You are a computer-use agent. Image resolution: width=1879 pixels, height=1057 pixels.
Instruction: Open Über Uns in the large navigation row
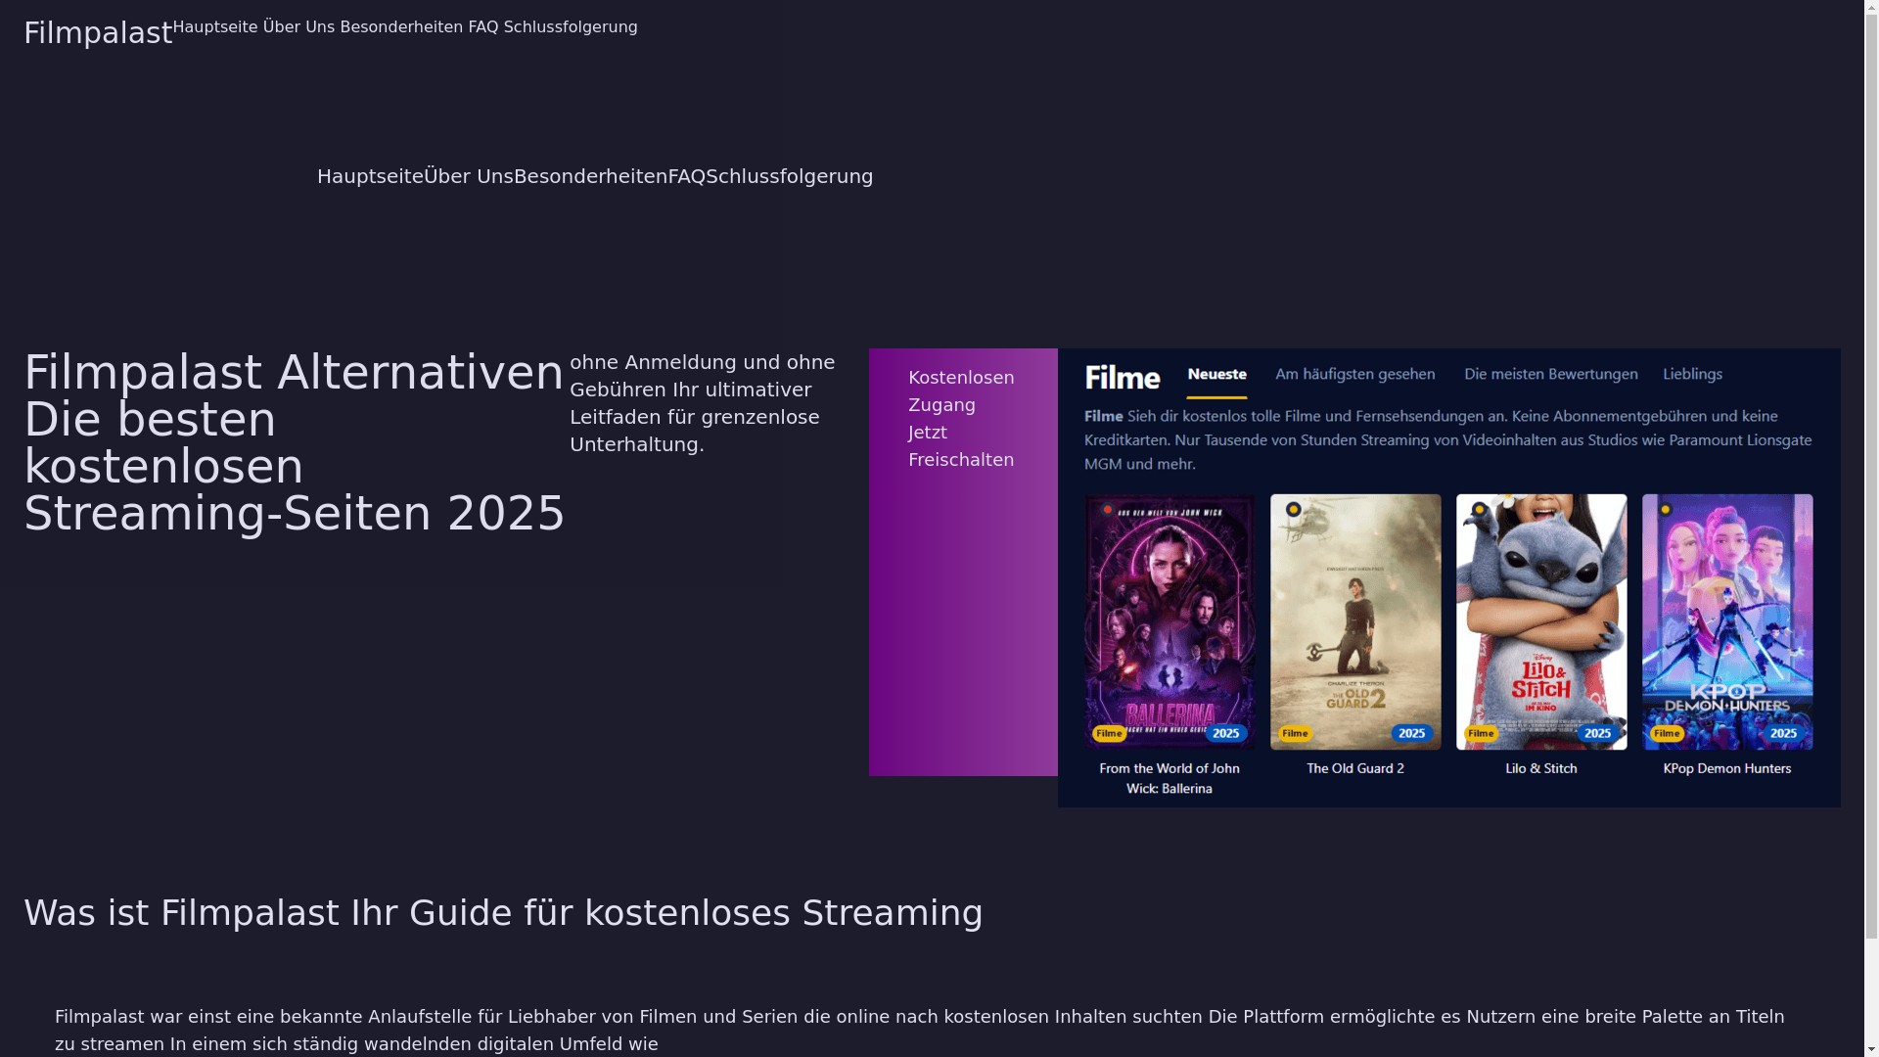tap(469, 176)
